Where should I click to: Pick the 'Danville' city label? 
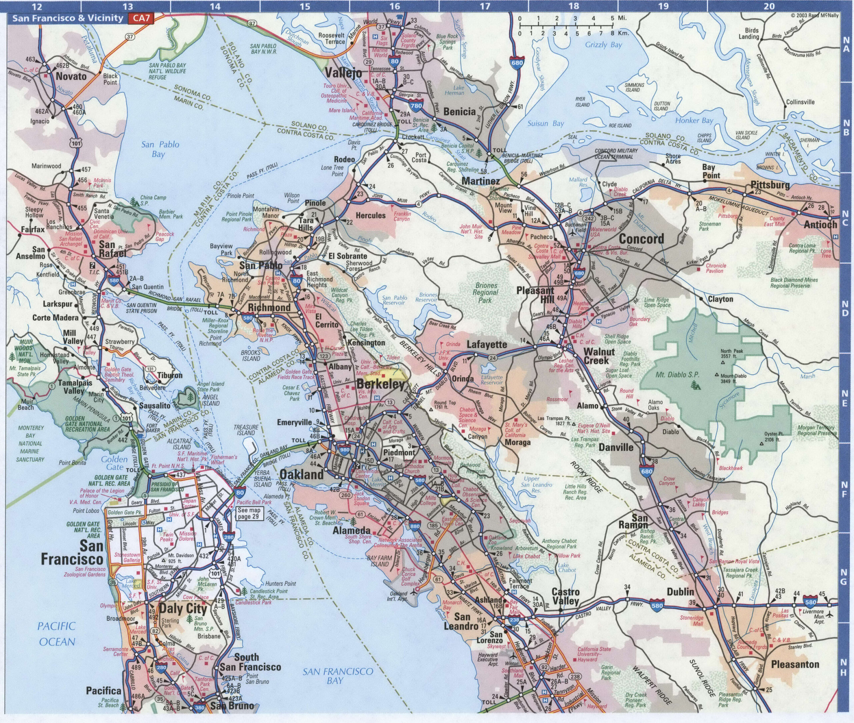pos(616,447)
